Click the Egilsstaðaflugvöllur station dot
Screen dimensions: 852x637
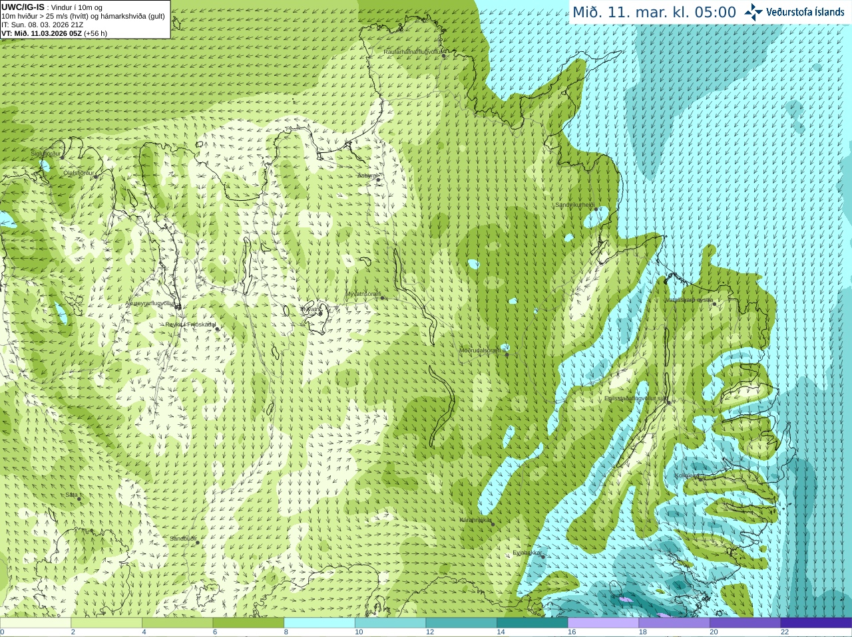tap(668, 402)
